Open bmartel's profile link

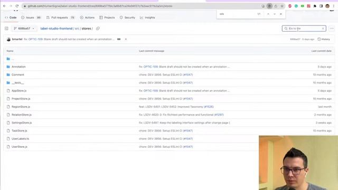click(x=17, y=39)
